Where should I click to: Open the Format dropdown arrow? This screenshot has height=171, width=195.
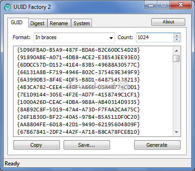[x=111, y=38]
